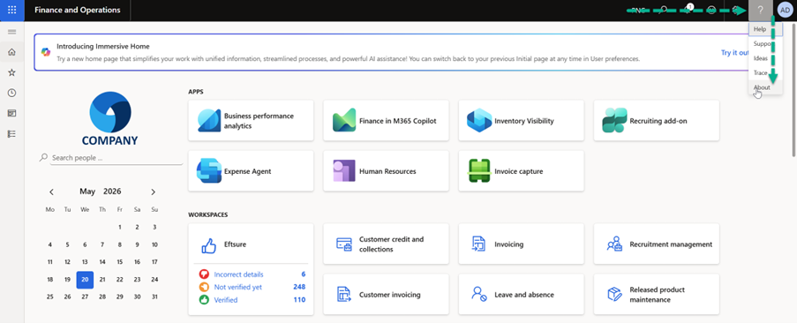
Task: Click the Recruiting add-on app icon
Action: pyautogui.click(x=614, y=120)
